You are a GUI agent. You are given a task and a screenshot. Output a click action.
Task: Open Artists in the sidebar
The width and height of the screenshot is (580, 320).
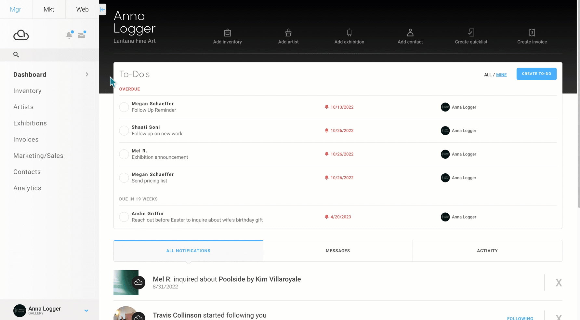click(23, 107)
